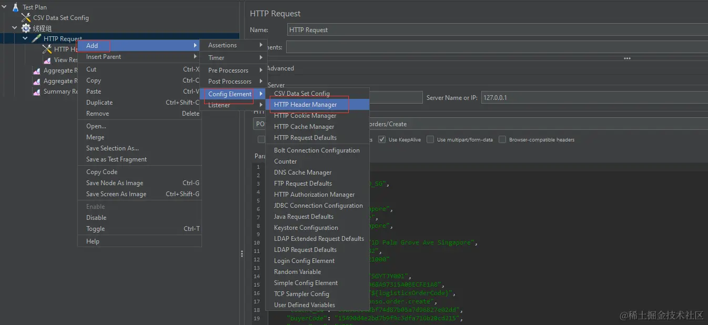Check Browser-compatible headers option
Image resolution: width=708 pixels, height=325 pixels.
coord(502,140)
